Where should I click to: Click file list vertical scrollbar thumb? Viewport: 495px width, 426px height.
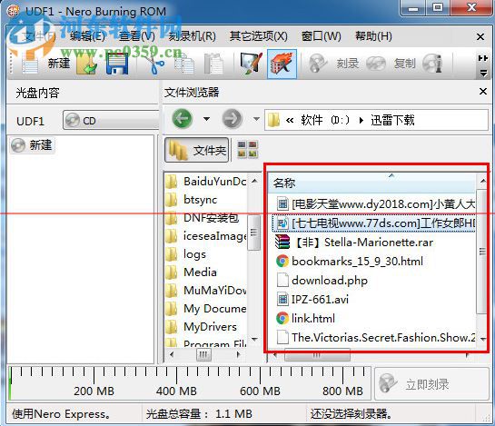481,252
